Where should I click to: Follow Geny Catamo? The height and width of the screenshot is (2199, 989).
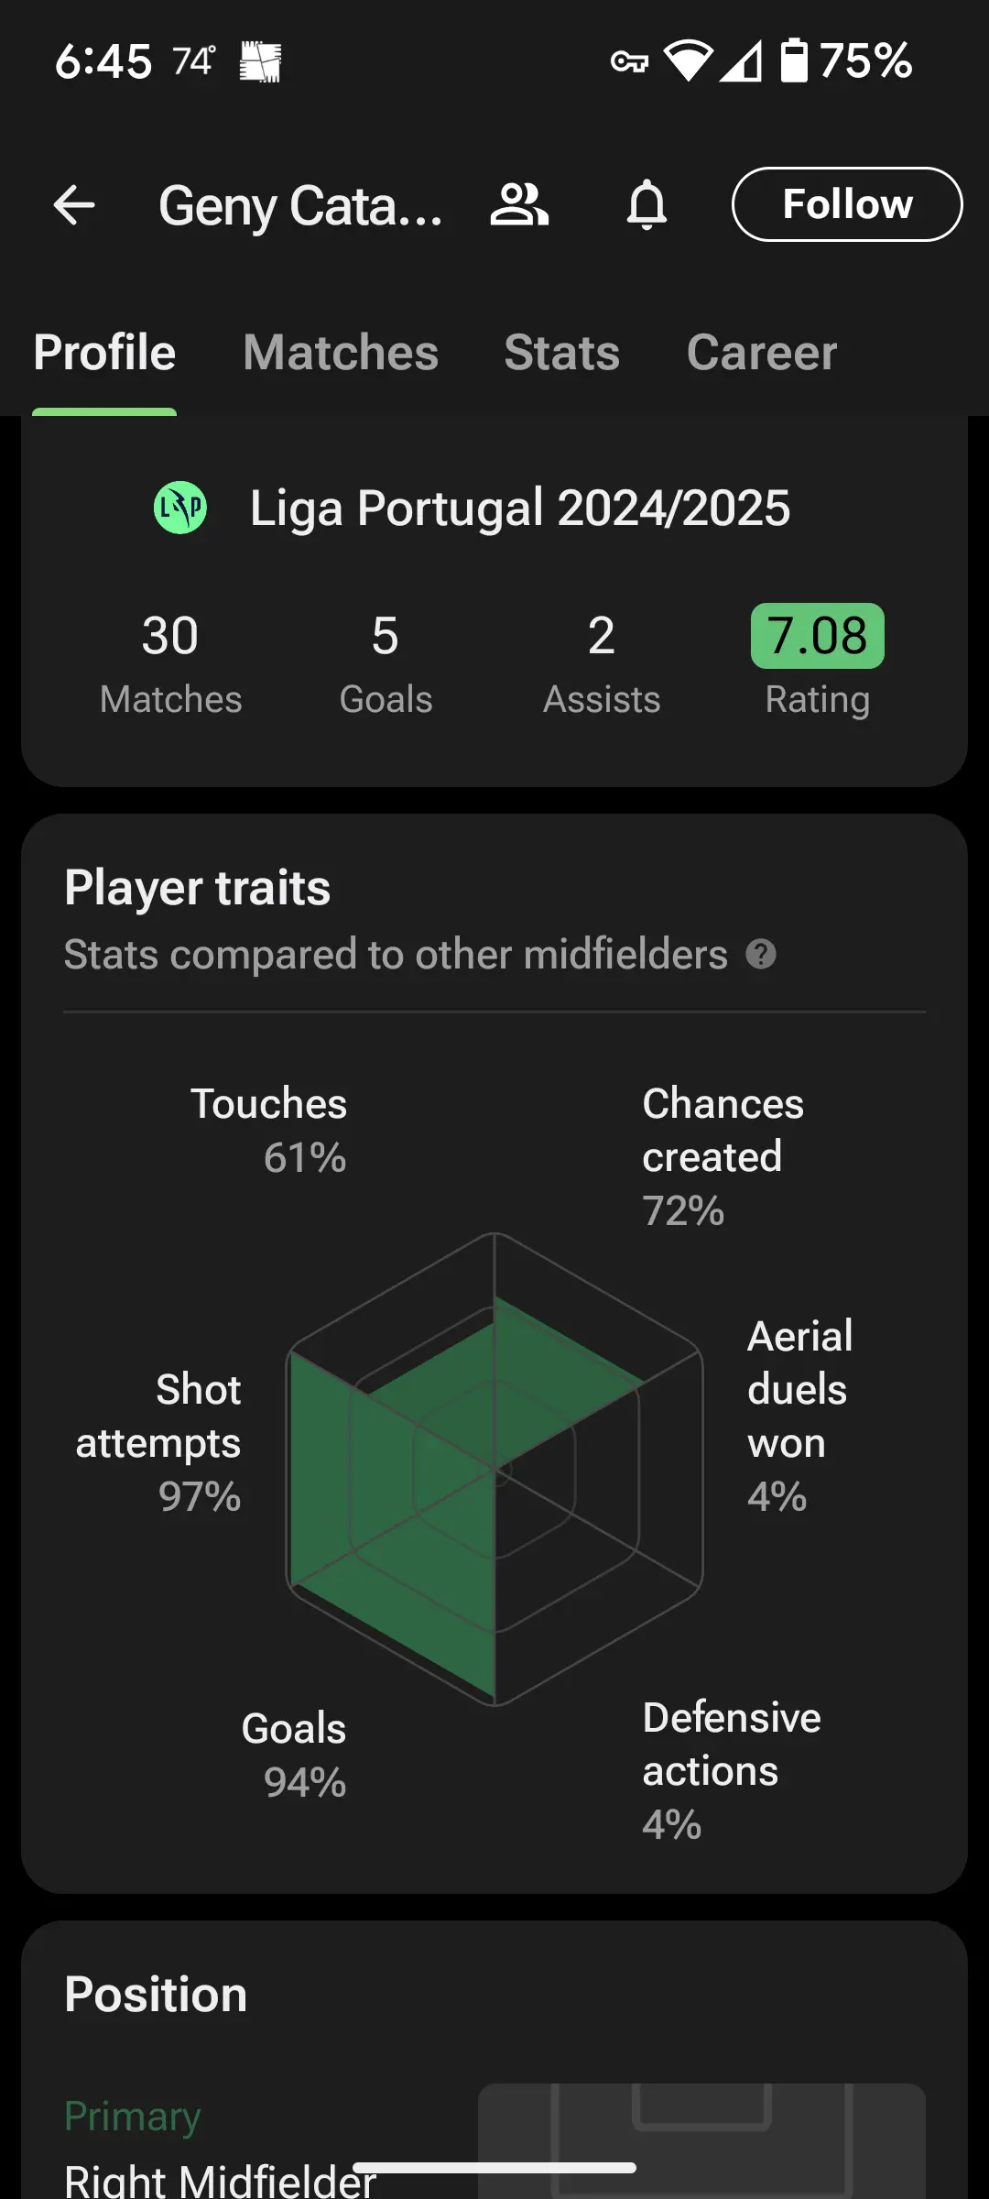(847, 204)
